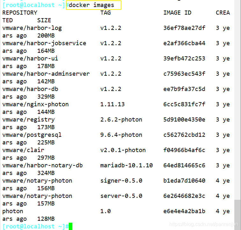Select image ID e6e4e4a2ba1b
Image resolution: width=241 pixels, height=230 pixels.
pos(184,211)
